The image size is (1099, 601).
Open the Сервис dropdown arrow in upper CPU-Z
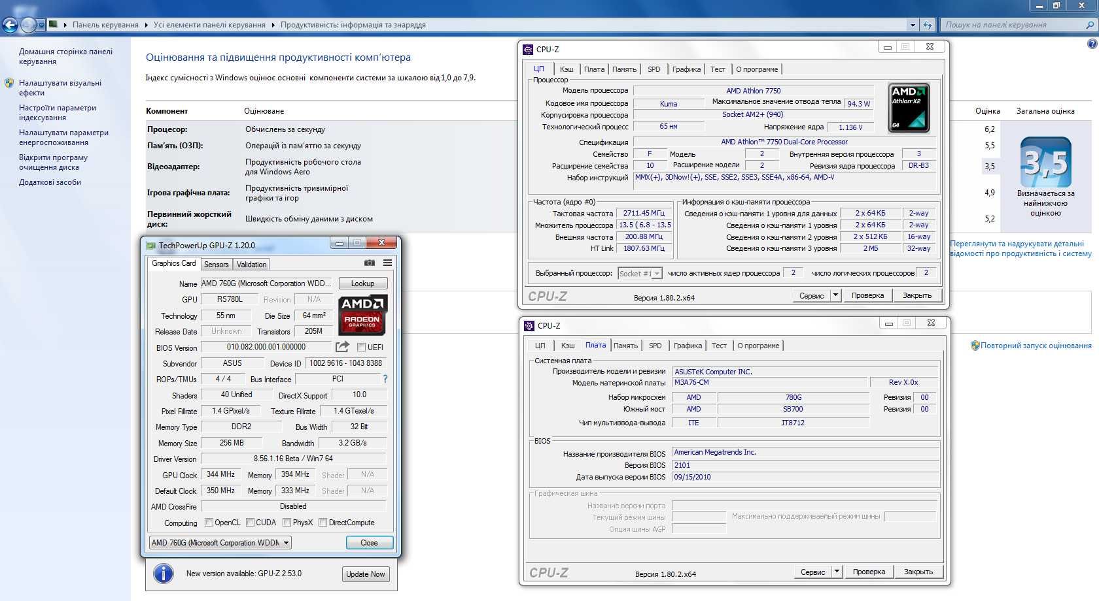coord(835,295)
